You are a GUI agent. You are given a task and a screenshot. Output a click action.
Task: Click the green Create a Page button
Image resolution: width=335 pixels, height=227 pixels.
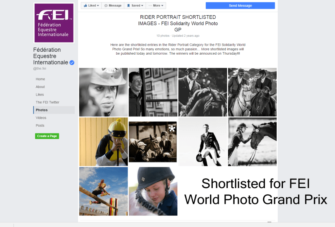tap(47, 136)
